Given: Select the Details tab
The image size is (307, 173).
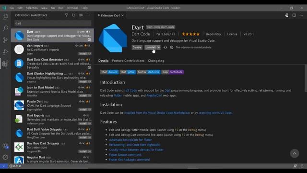Looking at the screenshot, I should [103, 61].
